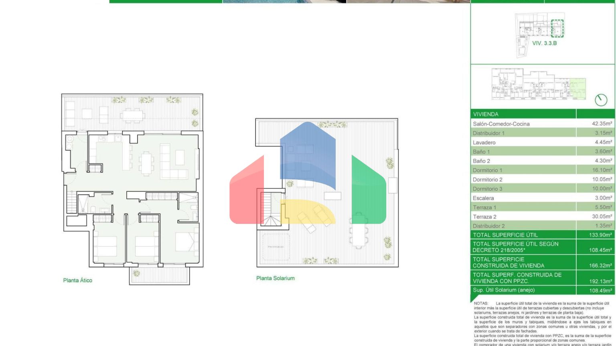Image resolution: width=616 pixels, height=346 pixels.
Task: Click the yellow shape of the watermark logo
Action: coord(307,210)
